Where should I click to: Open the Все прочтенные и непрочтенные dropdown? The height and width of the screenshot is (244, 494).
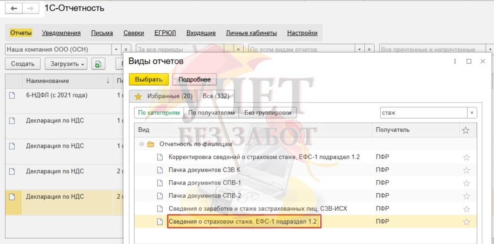489,50
